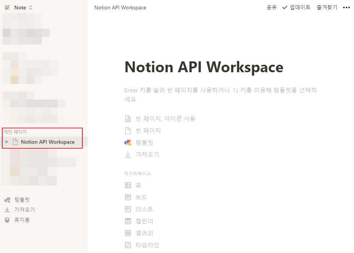This screenshot has height=253, width=354.
Task: Click the 개인 페이지 section header
Action: coord(15,132)
